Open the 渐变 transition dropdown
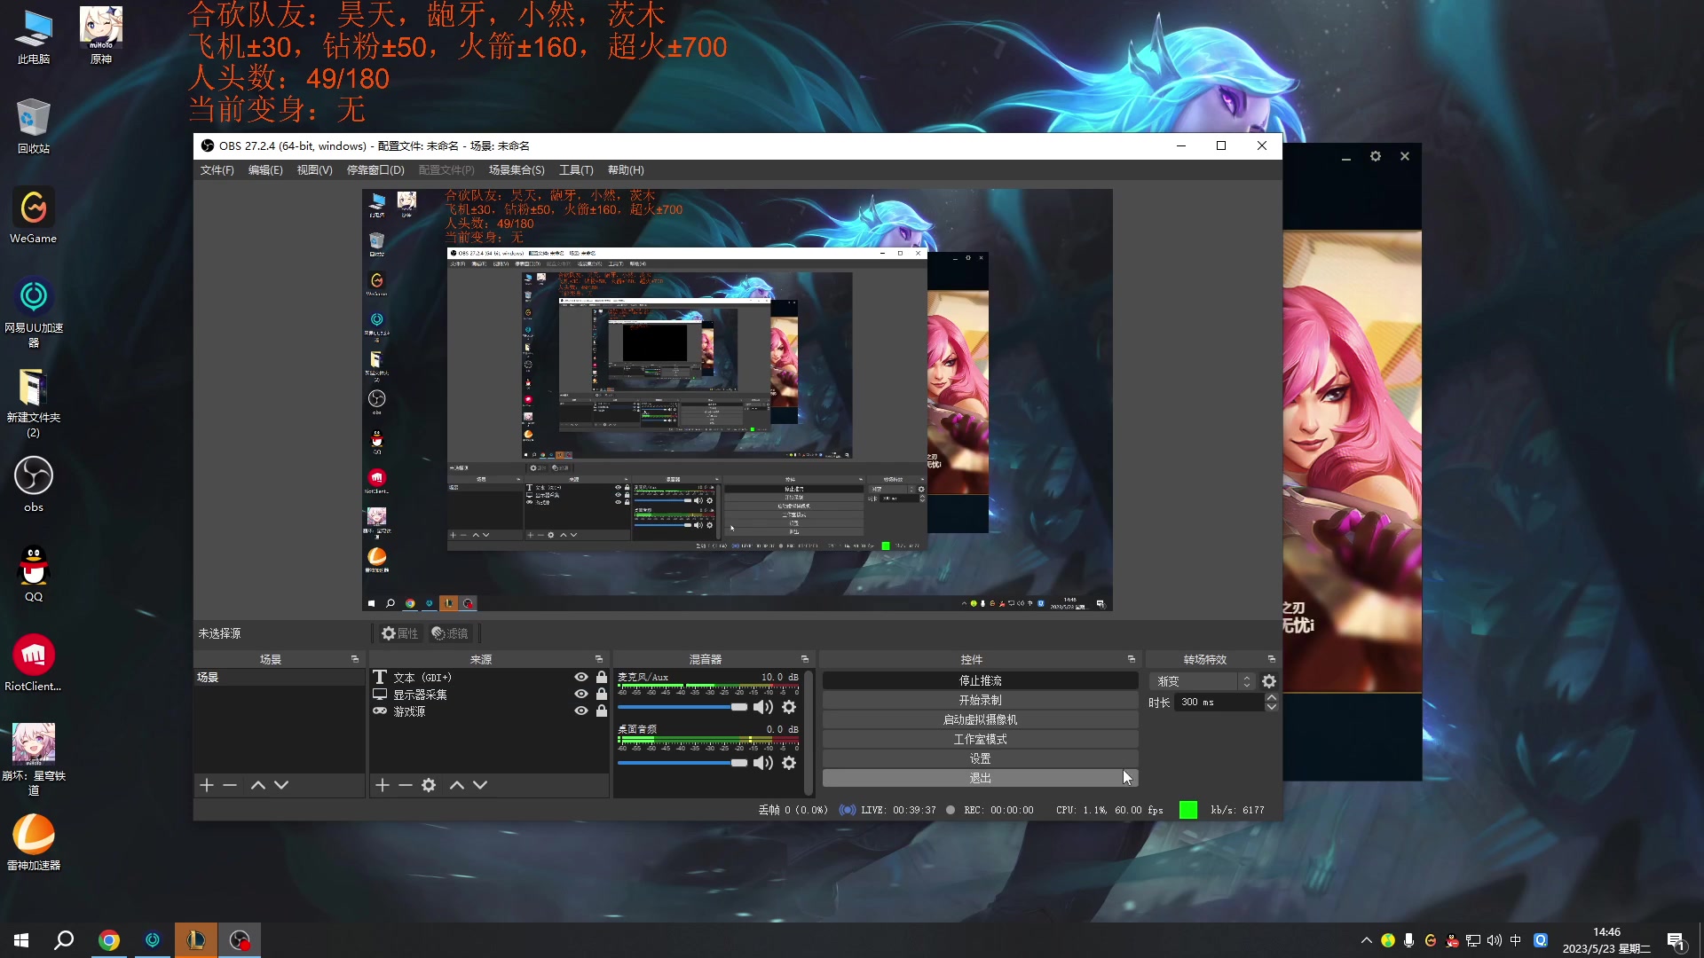The height and width of the screenshot is (958, 1704). click(x=1203, y=681)
